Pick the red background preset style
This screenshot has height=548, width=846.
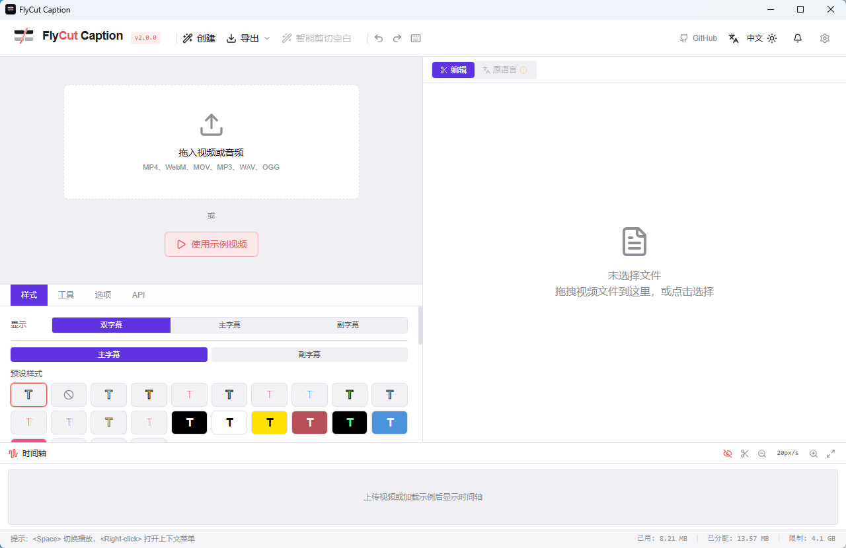coord(309,423)
